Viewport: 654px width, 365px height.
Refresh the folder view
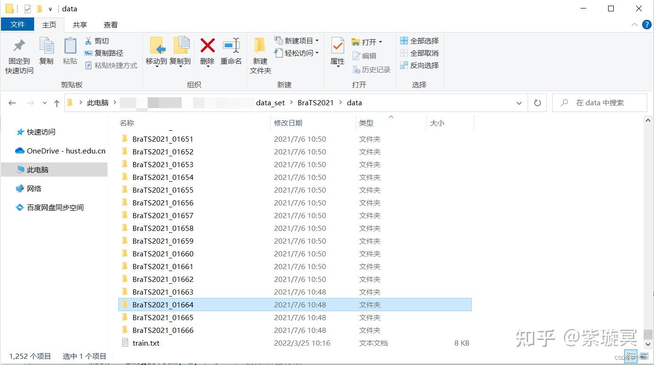[537, 102]
